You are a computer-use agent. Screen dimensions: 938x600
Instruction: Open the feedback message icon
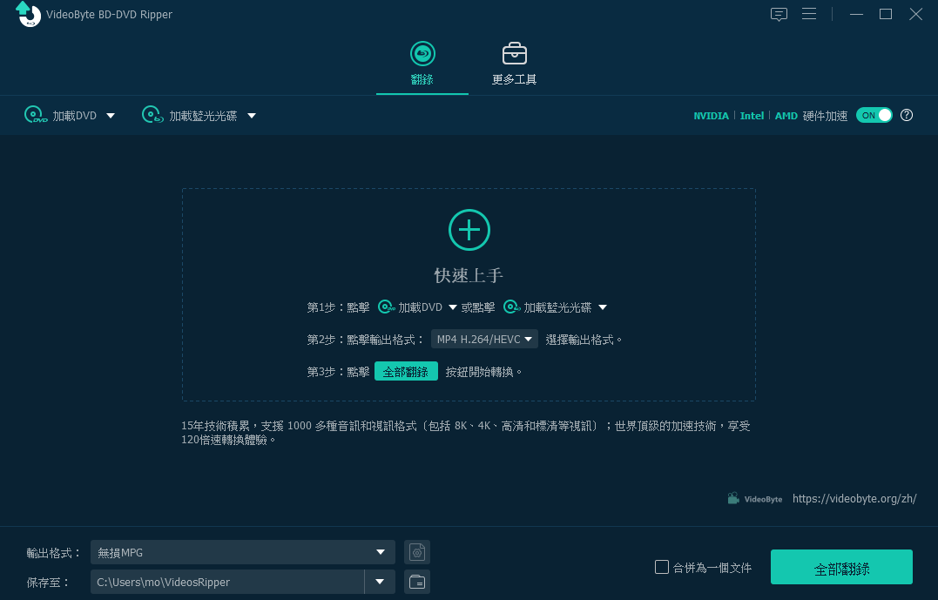779,14
